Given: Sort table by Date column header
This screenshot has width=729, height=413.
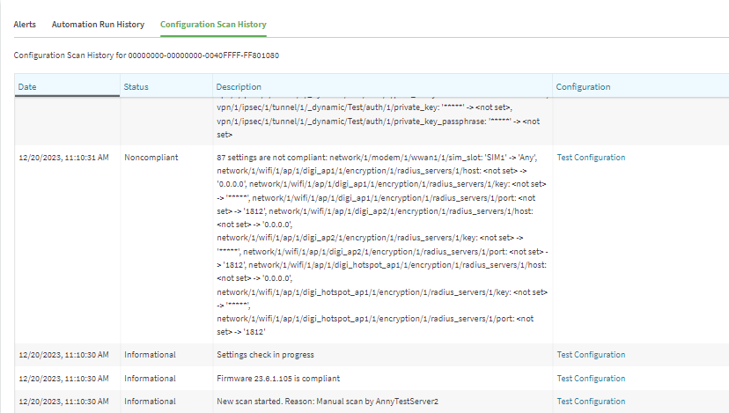Looking at the screenshot, I should 27,86.
